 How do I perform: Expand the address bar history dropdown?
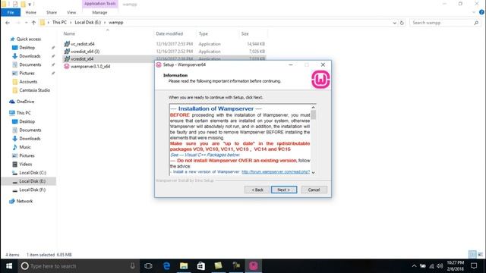point(395,23)
